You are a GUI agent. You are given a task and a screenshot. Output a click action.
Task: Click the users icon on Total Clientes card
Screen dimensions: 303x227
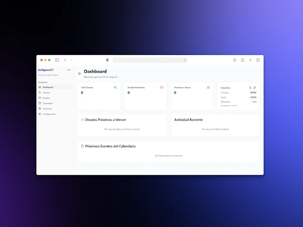tap(115, 87)
